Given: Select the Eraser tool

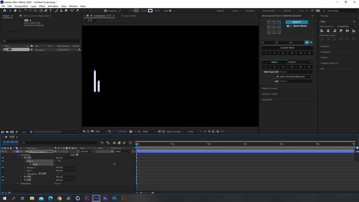Looking at the screenshot, I should pyautogui.click(x=66, y=11).
